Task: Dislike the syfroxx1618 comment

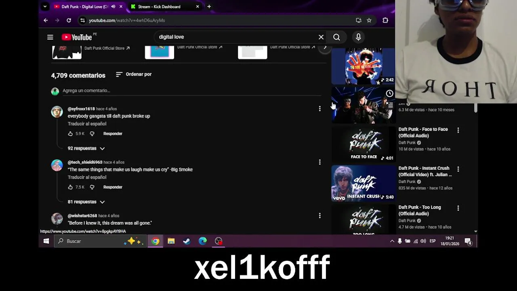Action: pos(92,134)
